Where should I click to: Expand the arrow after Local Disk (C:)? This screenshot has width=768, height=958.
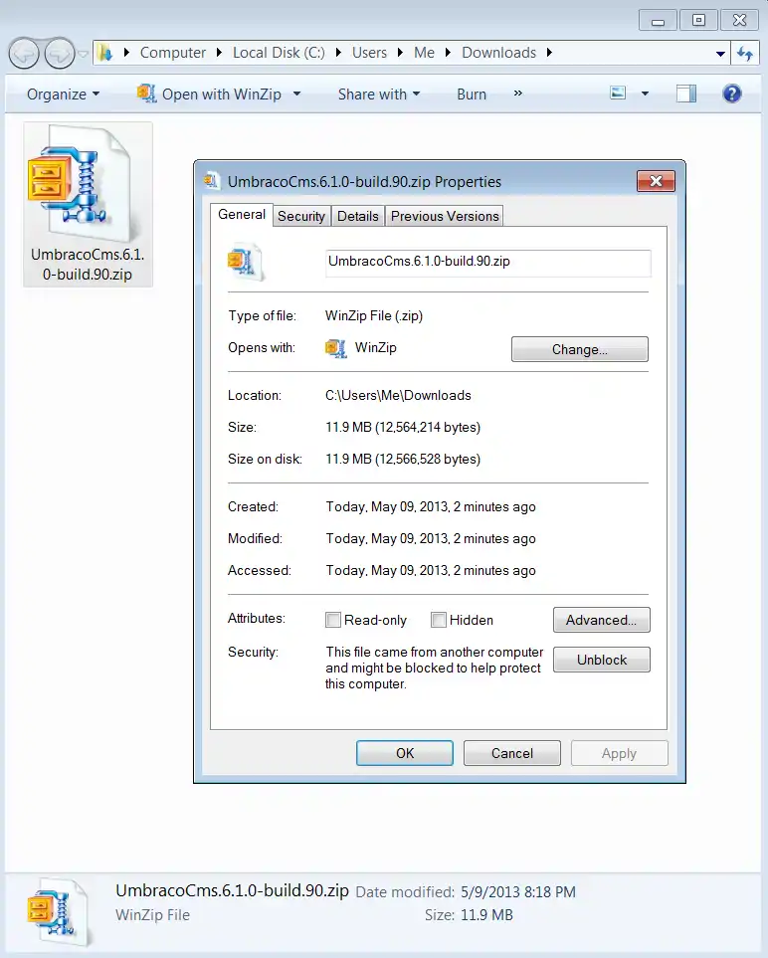pos(338,53)
